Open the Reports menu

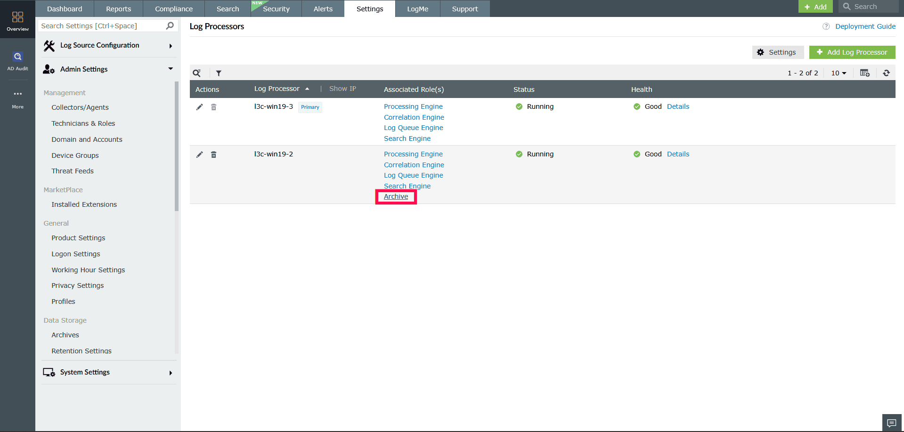pos(118,8)
